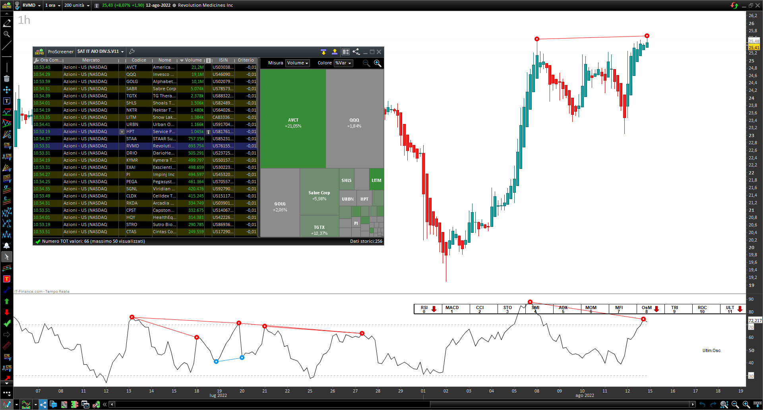
Task: Select the text annotation T tool
Action: 7,101
